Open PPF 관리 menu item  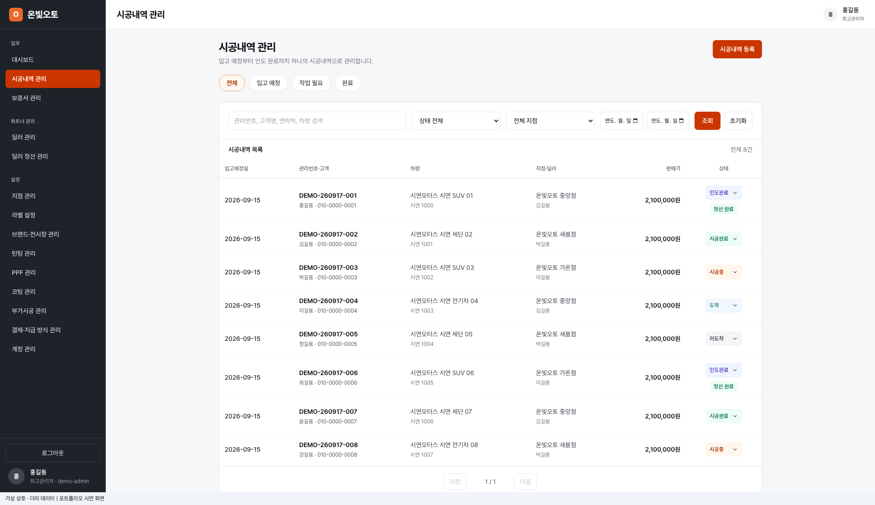tap(53, 273)
